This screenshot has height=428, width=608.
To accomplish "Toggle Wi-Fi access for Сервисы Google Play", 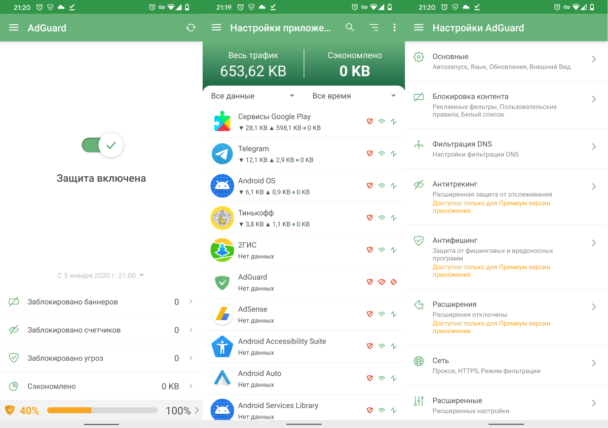I will tap(382, 122).
